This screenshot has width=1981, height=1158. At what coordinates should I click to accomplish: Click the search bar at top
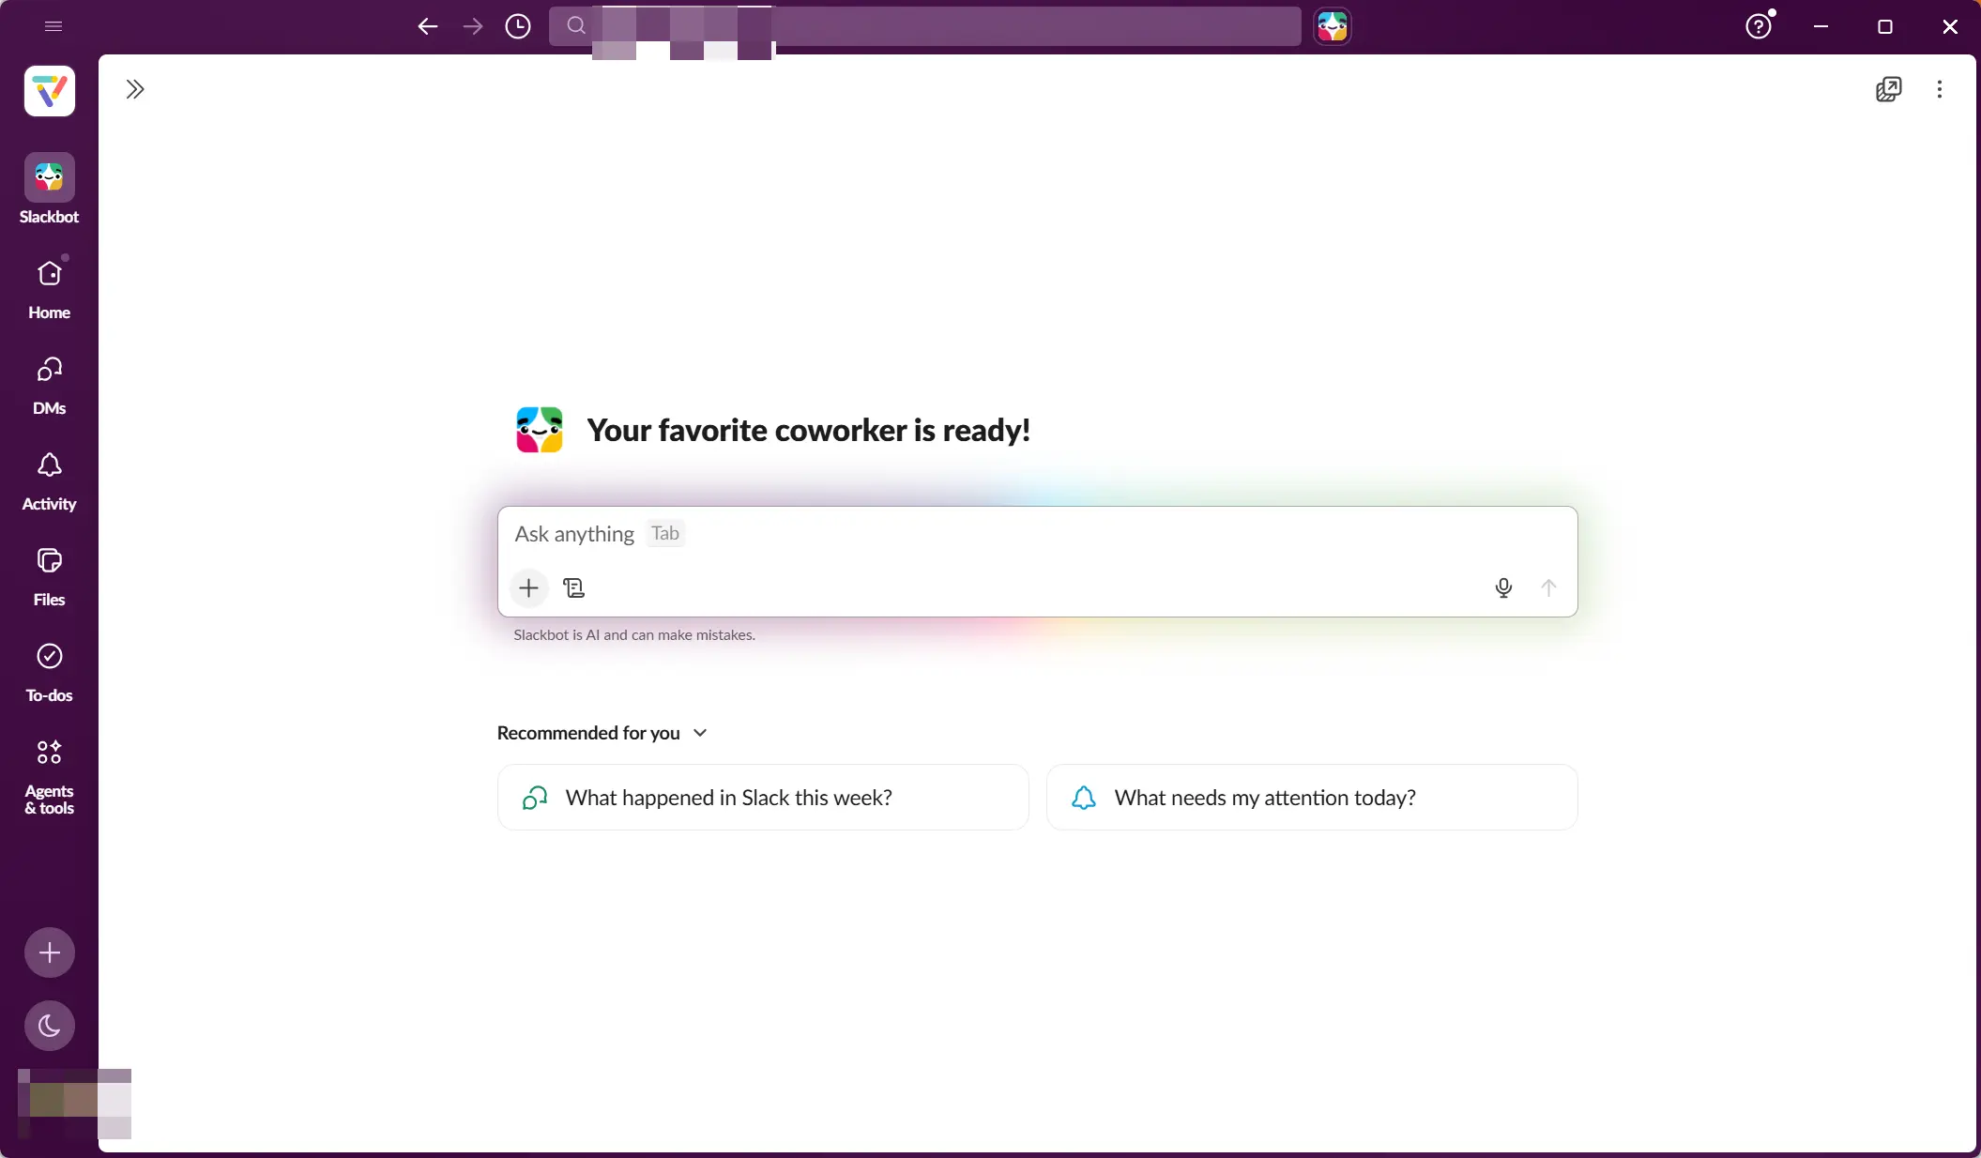click(925, 26)
